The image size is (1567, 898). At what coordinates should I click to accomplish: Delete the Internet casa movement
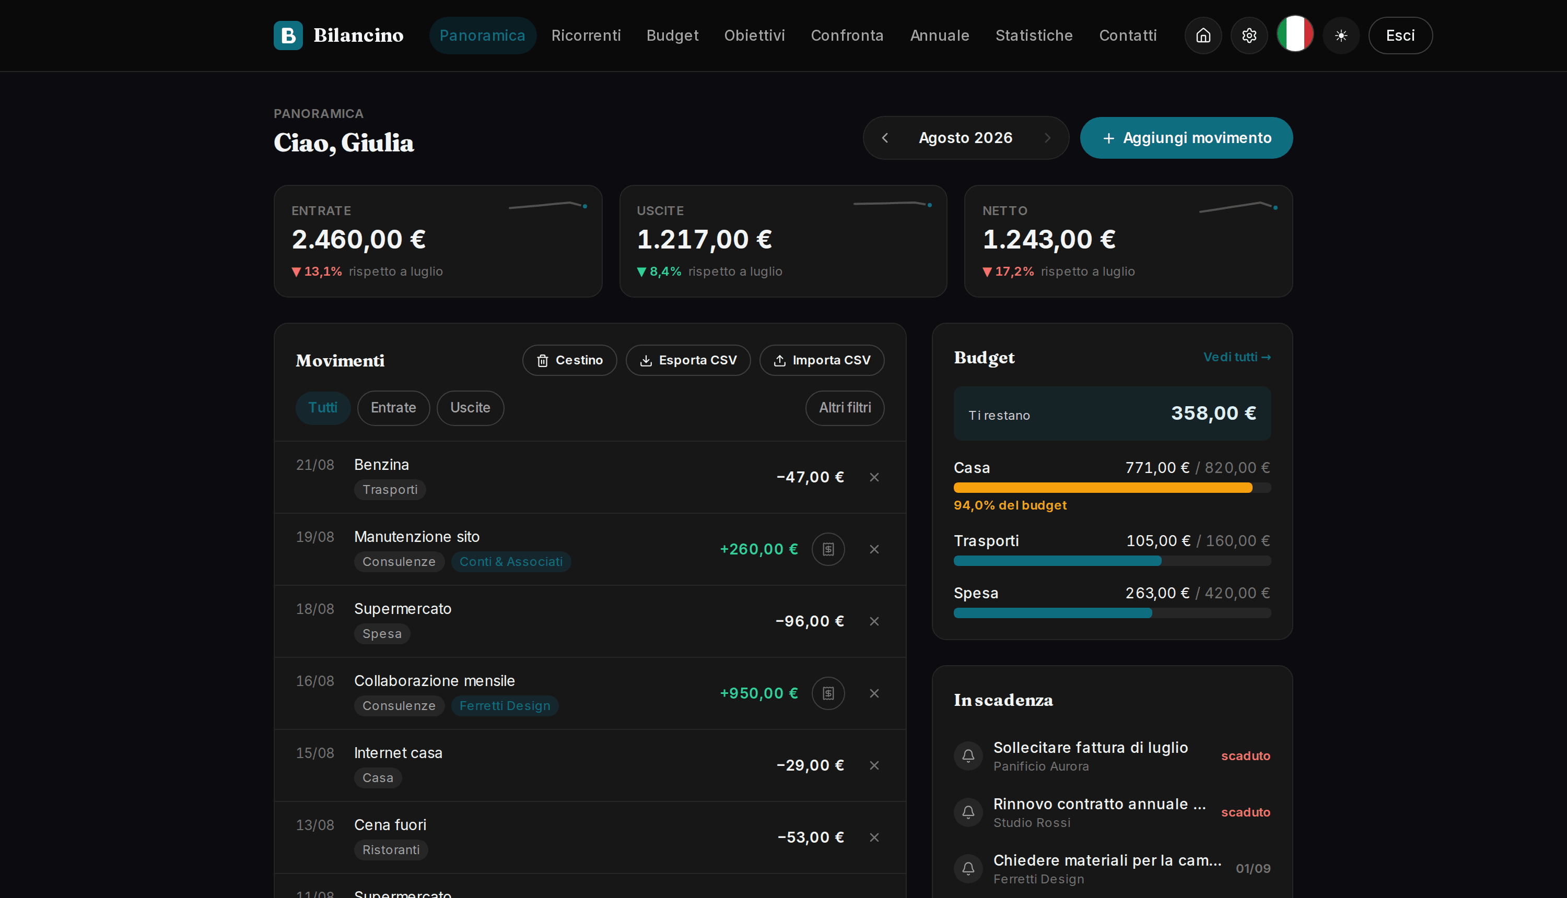click(874, 765)
